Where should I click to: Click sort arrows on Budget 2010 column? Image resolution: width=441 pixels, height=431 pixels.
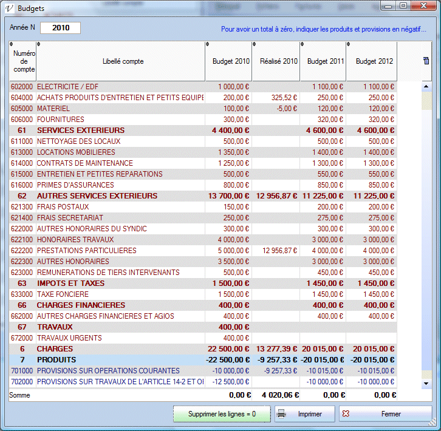208,44
